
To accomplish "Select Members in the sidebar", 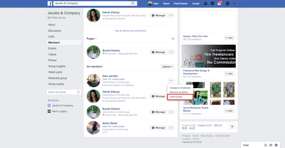I will [64, 42].
